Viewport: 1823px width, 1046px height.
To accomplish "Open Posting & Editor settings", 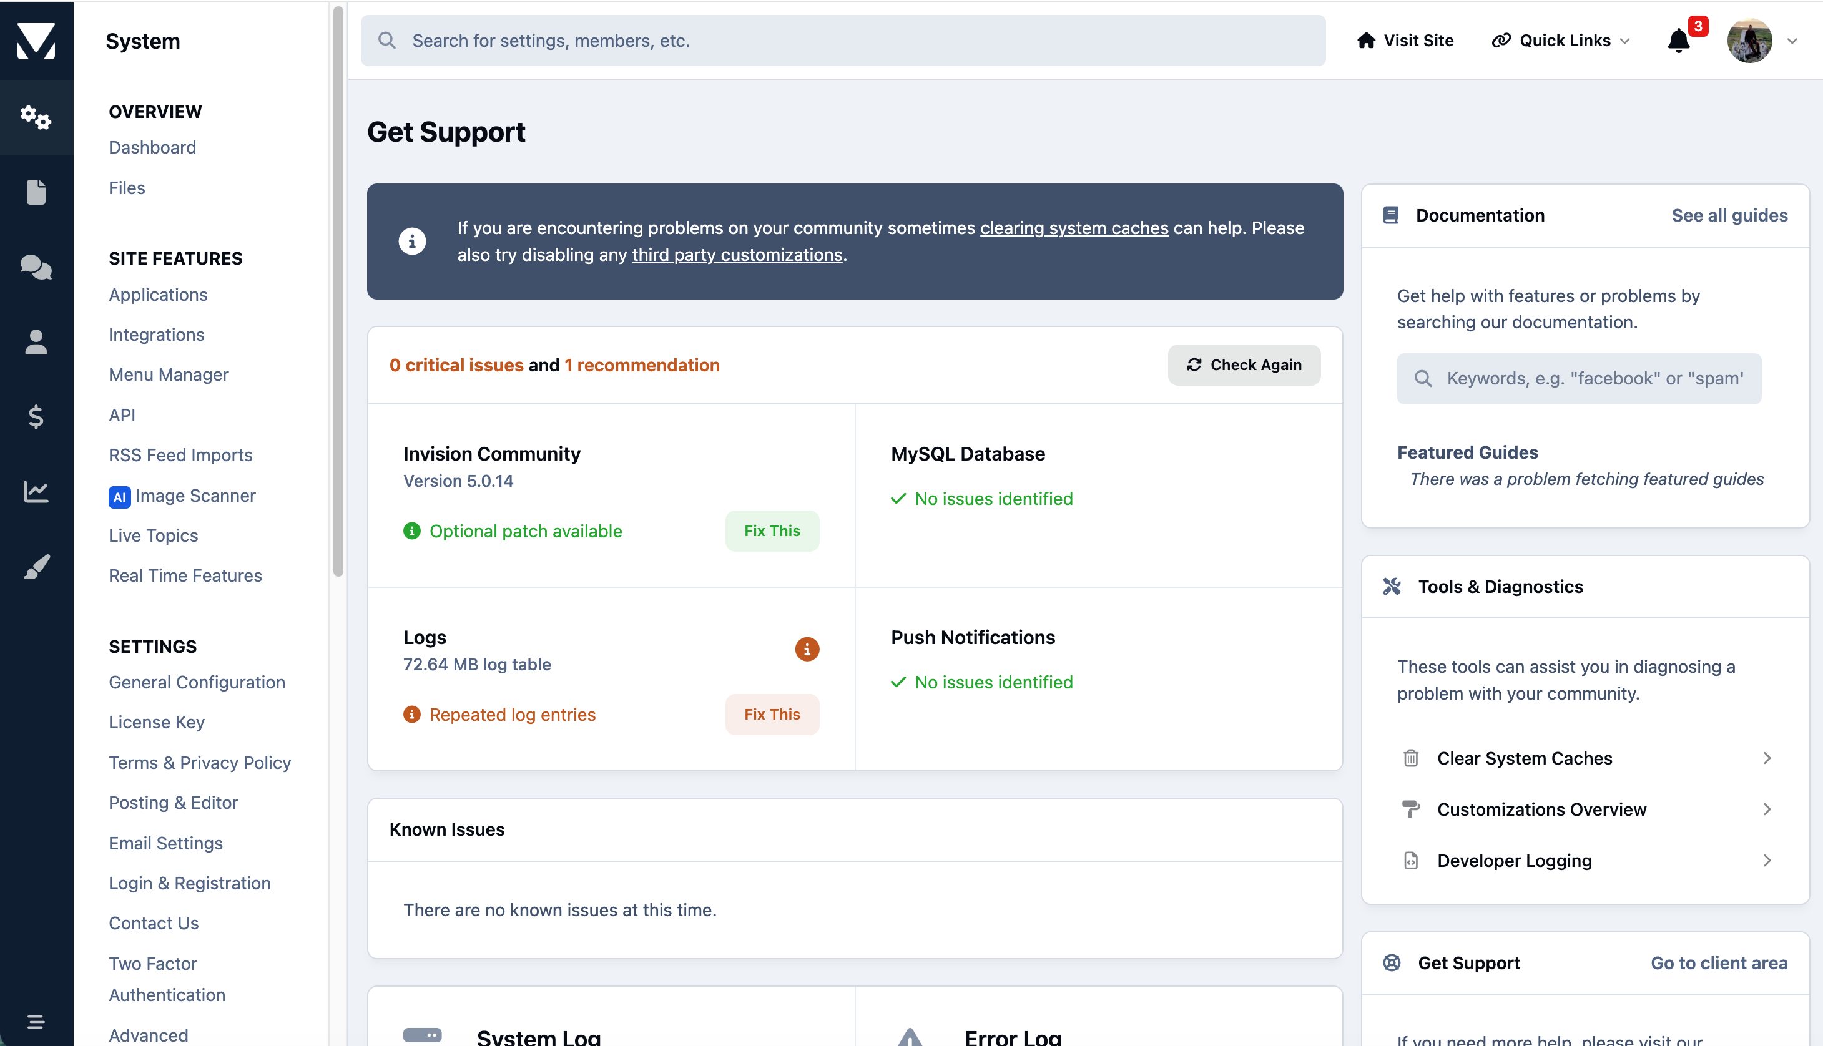I will (x=173, y=803).
